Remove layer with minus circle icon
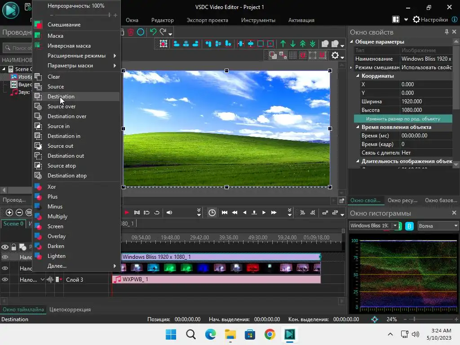 click(x=19, y=212)
